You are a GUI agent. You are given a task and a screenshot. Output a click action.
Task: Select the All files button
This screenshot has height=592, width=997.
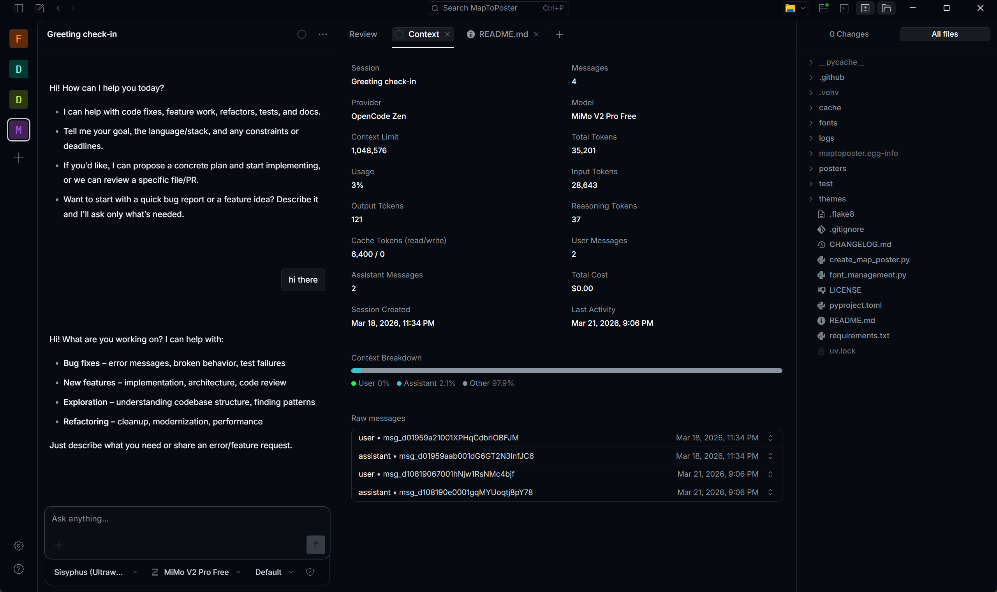[944, 34]
